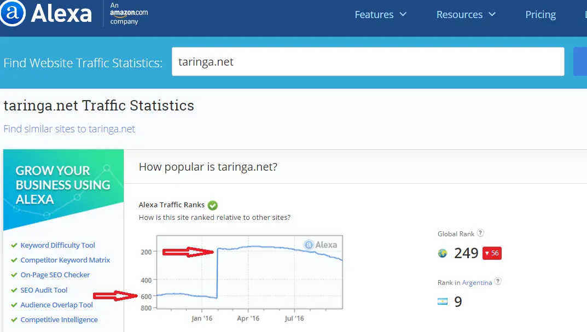The height and width of the screenshot is (332, 587).
Task: Click the Alexa wordmark in header
Action: point(61,14)
